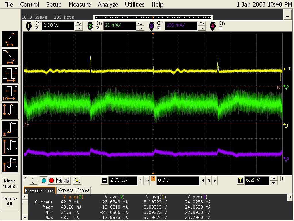Click the frequency measurement icon
The image size is (294, 221).
tap(10, 92)
